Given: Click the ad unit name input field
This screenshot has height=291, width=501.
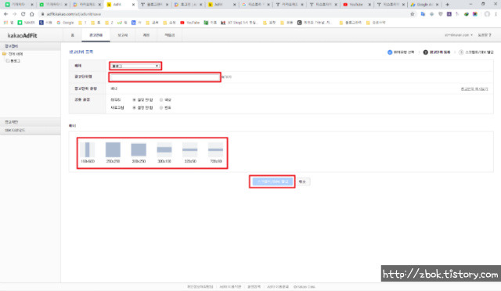Looking at the screenshot, I should point(164,77).
